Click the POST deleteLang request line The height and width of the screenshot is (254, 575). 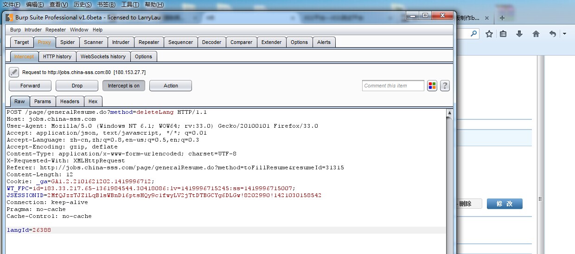coord(107,112)
